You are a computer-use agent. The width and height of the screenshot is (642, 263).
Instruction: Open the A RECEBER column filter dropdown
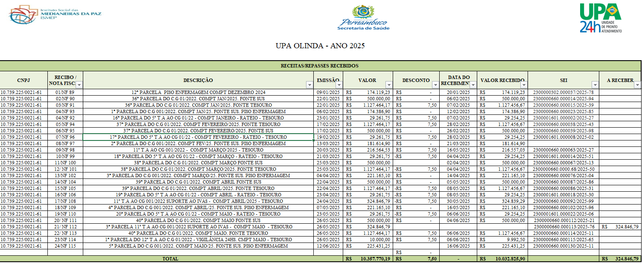click(x=637, y=85)
